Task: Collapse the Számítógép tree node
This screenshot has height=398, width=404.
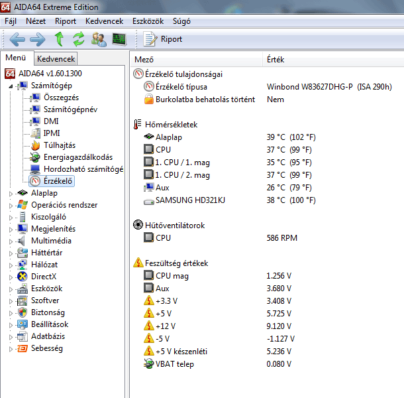Action: pyautogui.click(x=11, y=86)
